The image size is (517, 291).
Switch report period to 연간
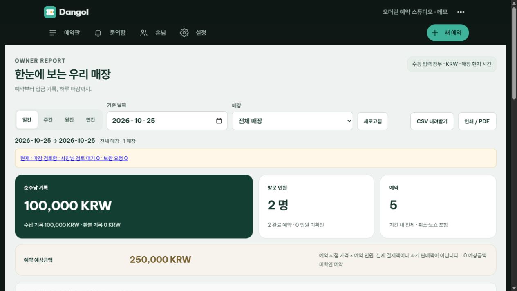tap(90, 120)
